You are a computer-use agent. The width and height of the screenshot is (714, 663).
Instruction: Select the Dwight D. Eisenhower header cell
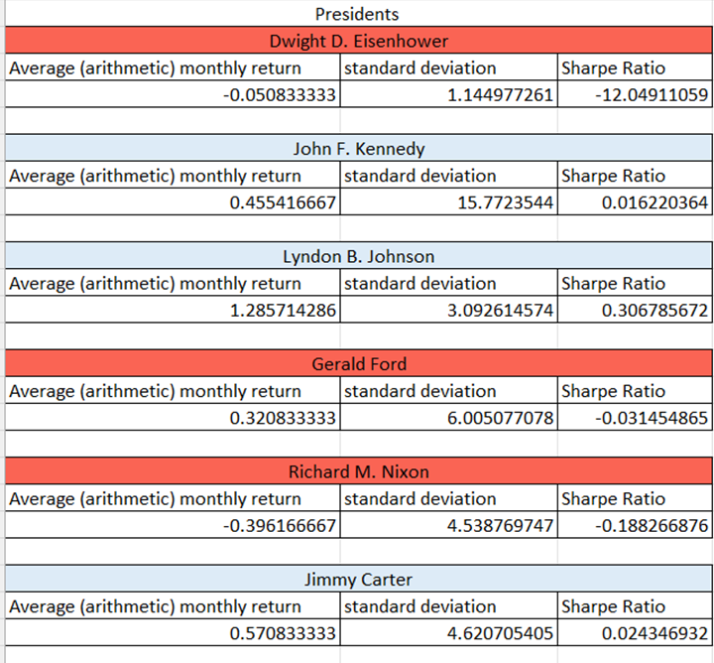click(x=358, y=41)
